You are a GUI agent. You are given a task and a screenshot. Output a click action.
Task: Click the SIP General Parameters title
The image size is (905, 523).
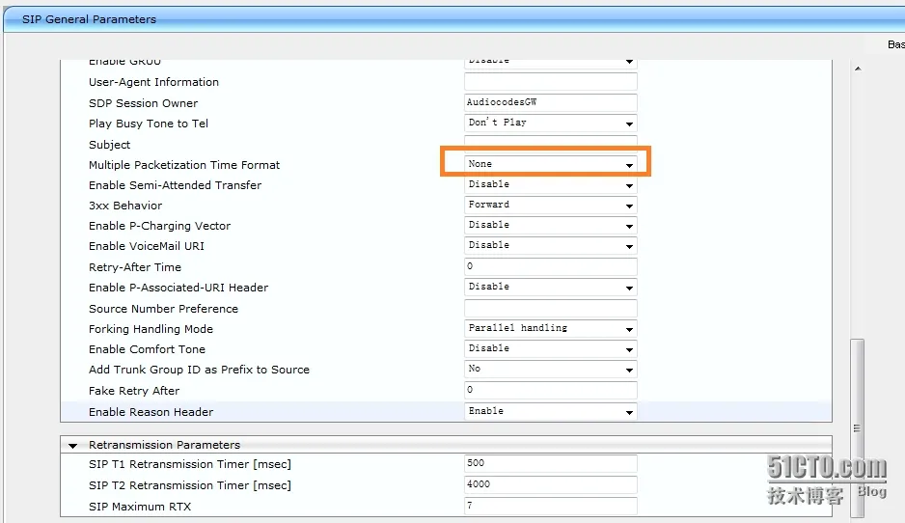(89, 19)
